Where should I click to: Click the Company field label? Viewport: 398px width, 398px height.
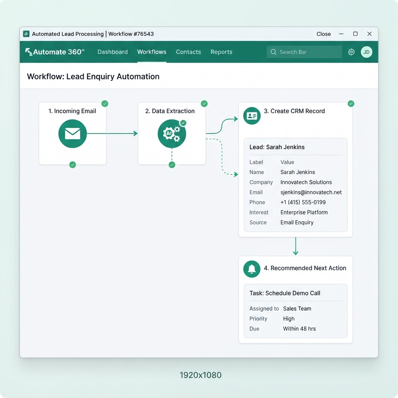point(261,182)
